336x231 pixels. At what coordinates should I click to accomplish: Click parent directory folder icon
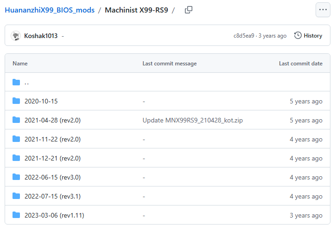pos(17,83)
